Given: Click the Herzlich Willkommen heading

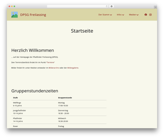Looking at the screenshot, I should coord(32,50).
